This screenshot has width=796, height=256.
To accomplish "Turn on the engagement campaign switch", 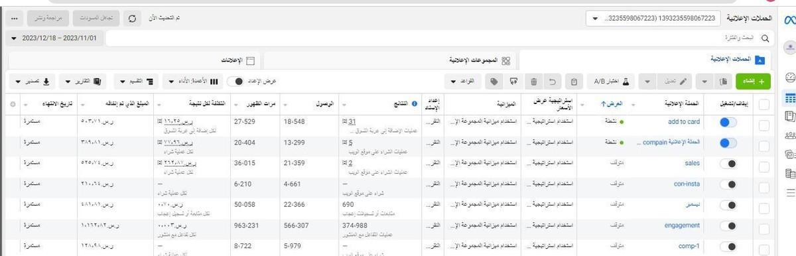I will [x=728, y=225].
